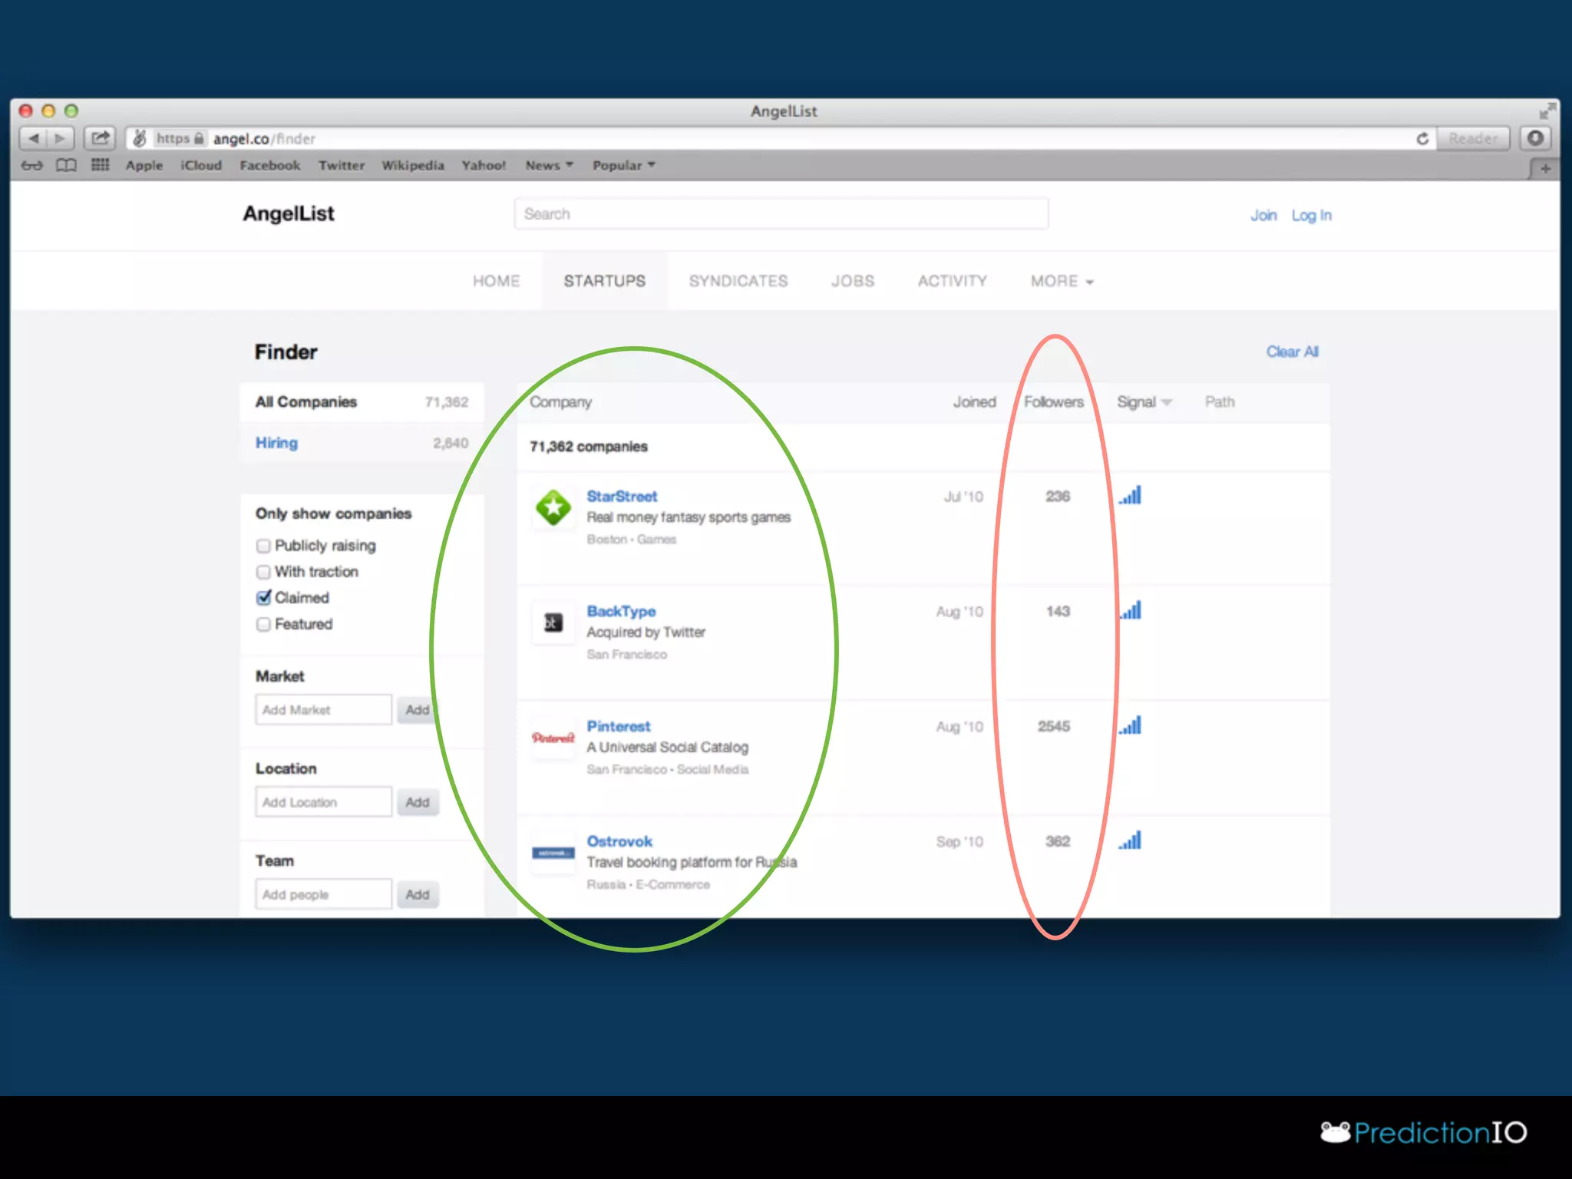The height and width of the screenshot is (1179, 1572).
Task: Click the Safari back arrow button
Action: click(x=33, y=138)
